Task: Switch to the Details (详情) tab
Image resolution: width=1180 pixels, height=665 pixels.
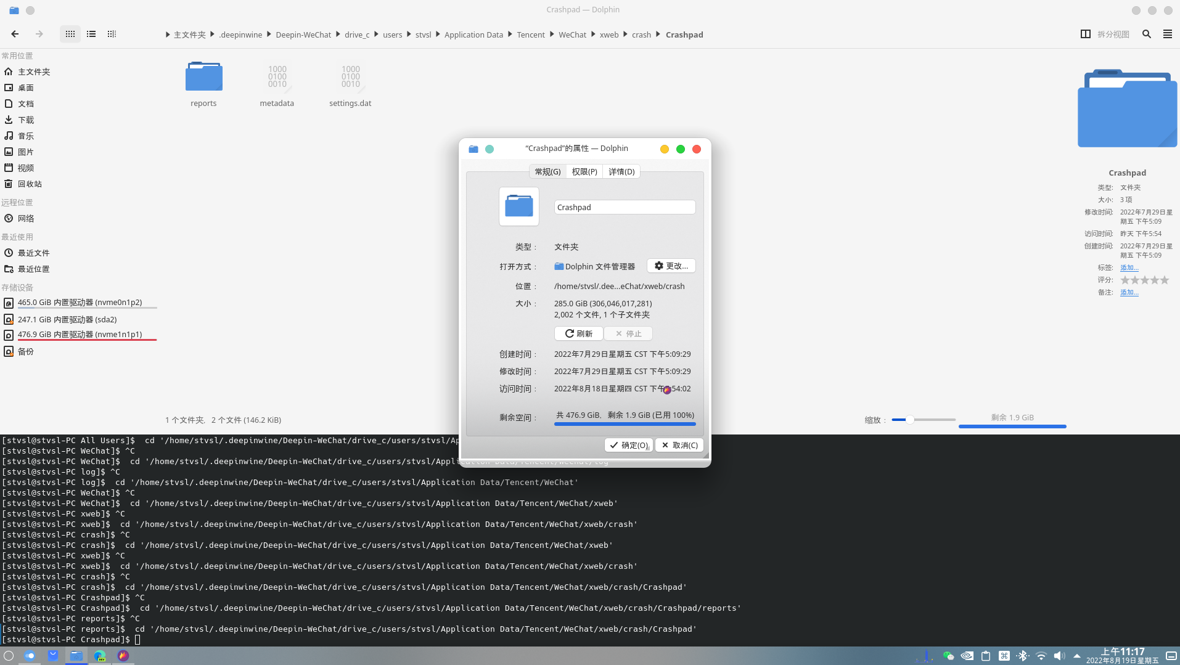Action: pyautogui.click(x=621, y=171)
